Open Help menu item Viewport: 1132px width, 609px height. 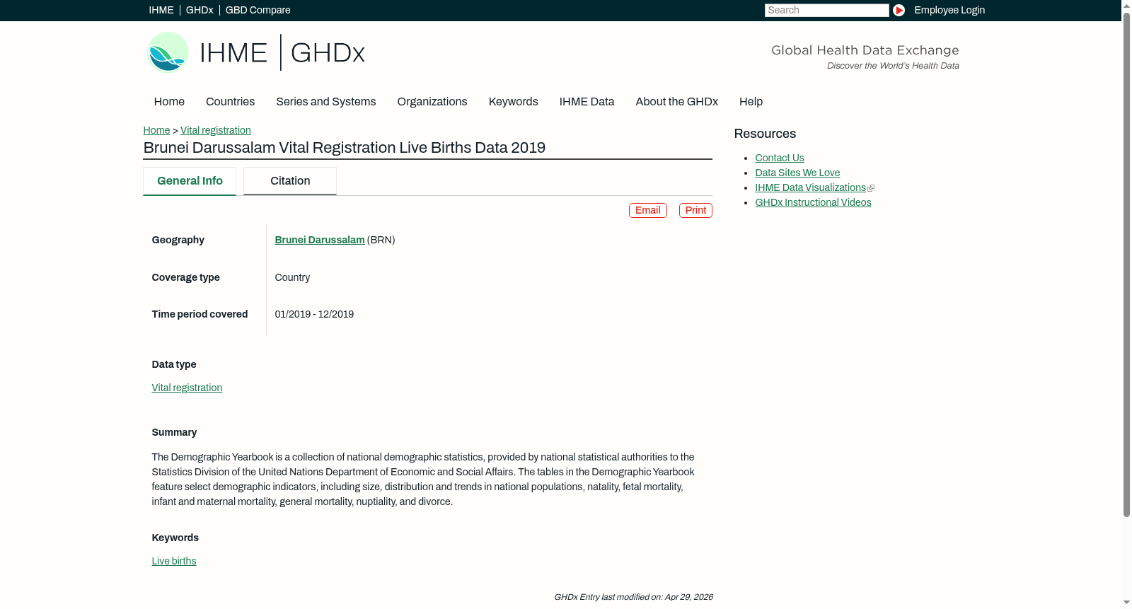click(x=751, y=102)
